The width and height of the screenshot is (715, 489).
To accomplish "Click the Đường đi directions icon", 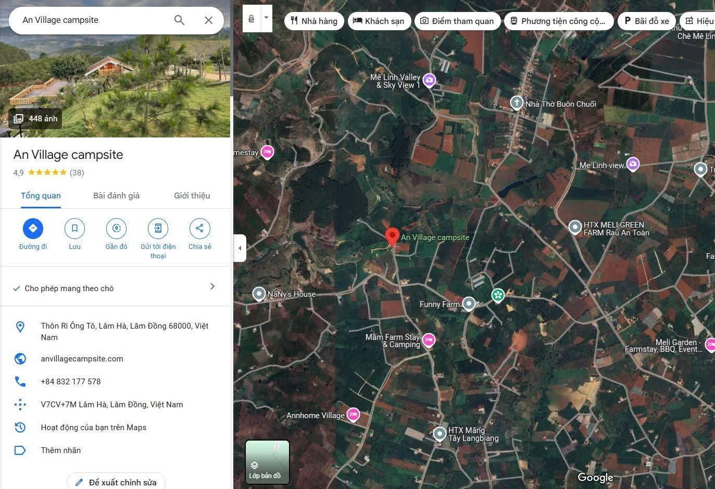I will 33,229.
